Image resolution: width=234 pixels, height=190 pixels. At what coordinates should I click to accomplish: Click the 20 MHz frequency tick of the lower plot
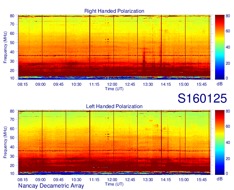(12, 166)
